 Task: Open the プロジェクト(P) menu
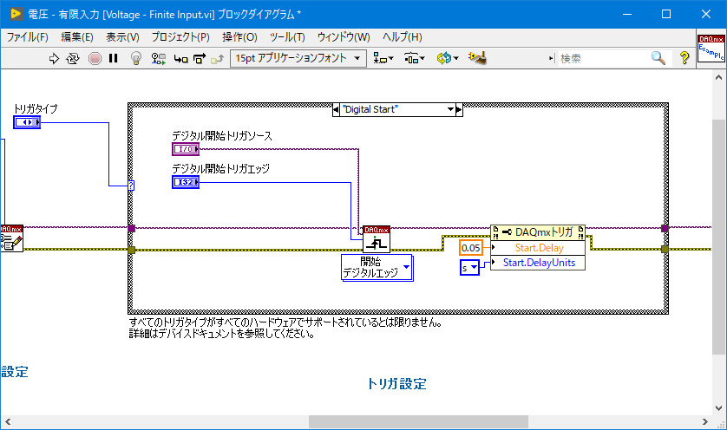pyautogui.click(x=180, y=37)
